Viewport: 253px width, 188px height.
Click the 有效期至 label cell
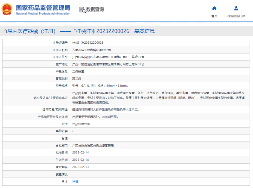pos(36,167)
